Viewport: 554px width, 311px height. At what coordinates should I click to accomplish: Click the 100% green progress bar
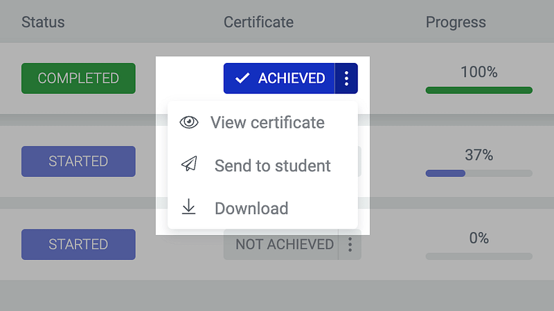(479, 91)
